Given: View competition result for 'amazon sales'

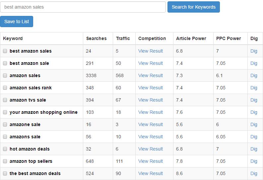Looking at the screenshot, I should pos(151,75).
